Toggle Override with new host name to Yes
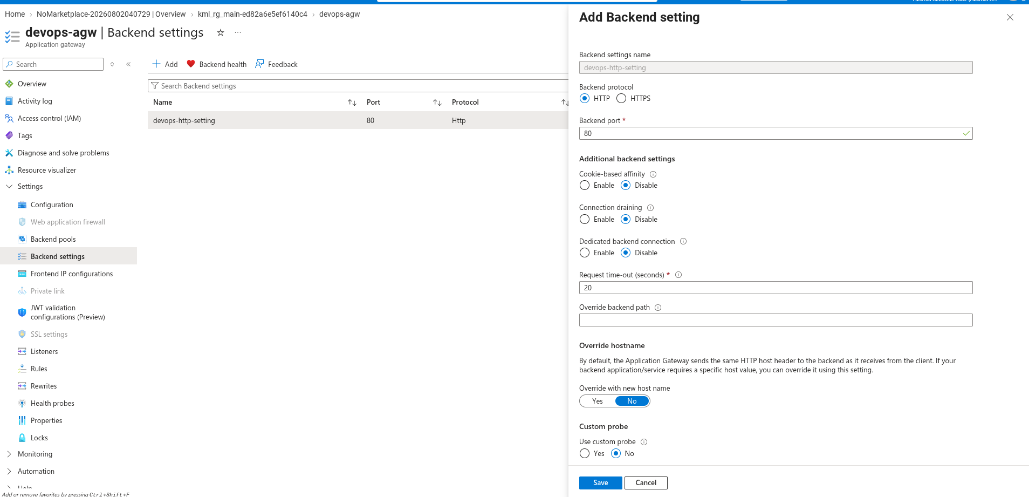This screenshot has height=497, width=1029. 598,401
